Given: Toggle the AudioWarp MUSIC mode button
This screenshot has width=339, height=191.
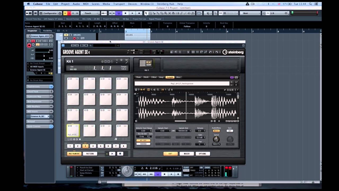Looking at the screenshot, I should click(x=216, y=131).
